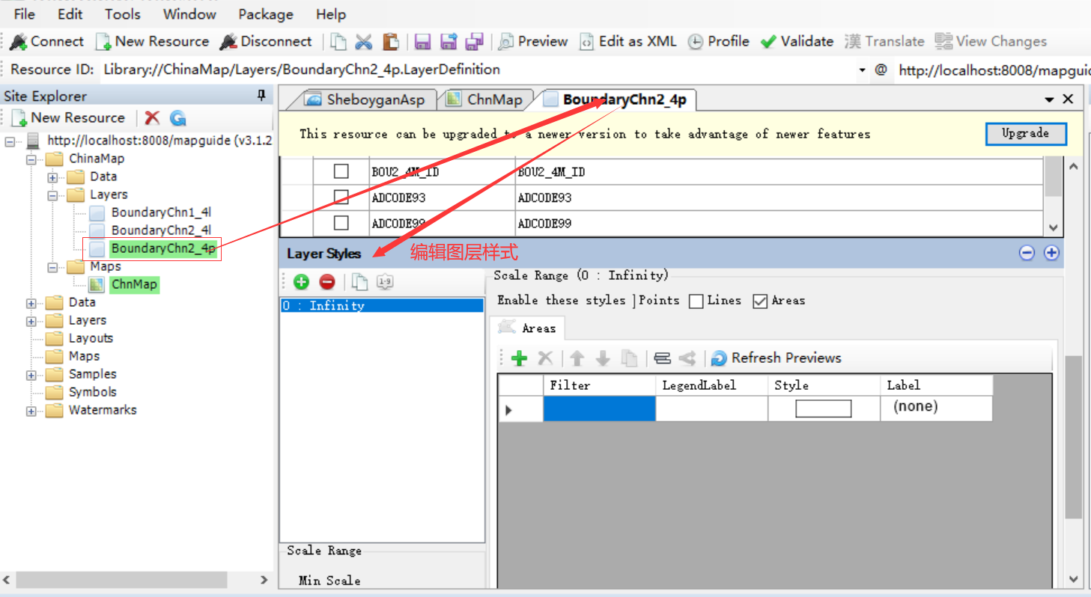
Task: Collapse the Layers folder under ChinaMap
Action: point(52,195)
